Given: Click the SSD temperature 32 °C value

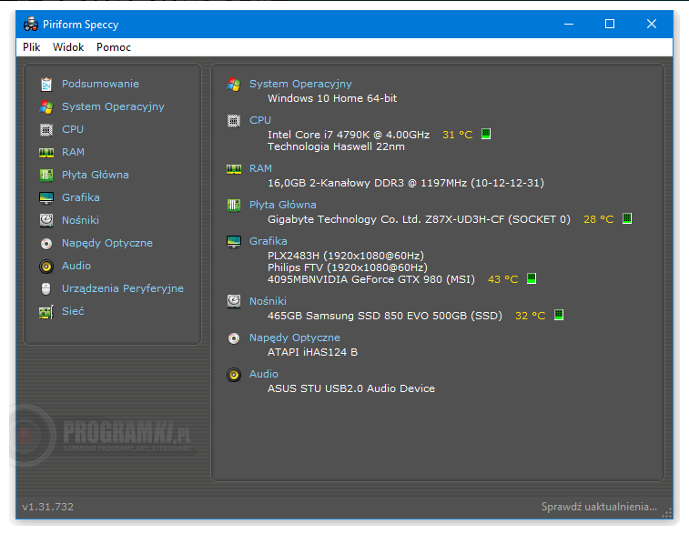Looking at the screenshot, I should click(531, 316).
